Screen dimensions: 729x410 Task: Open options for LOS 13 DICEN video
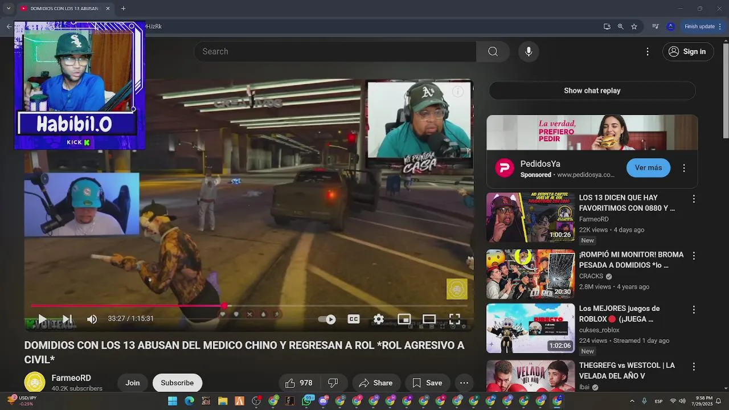coord(694,199)
